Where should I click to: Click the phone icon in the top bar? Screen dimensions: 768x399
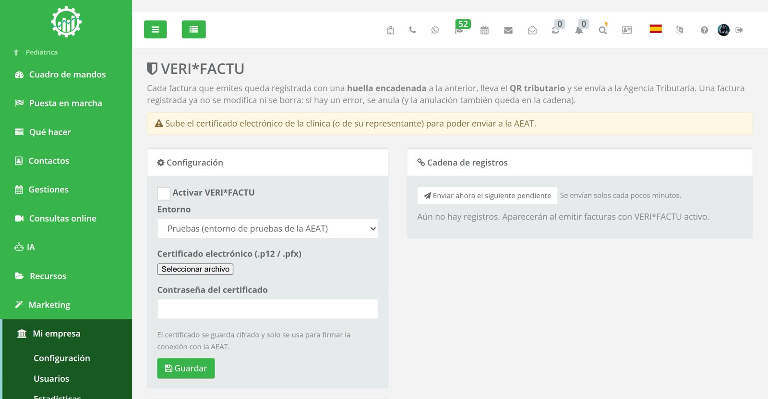[x=412, y=30]
